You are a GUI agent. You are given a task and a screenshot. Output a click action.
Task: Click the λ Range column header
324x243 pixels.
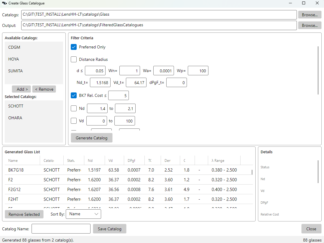point(224,161)
